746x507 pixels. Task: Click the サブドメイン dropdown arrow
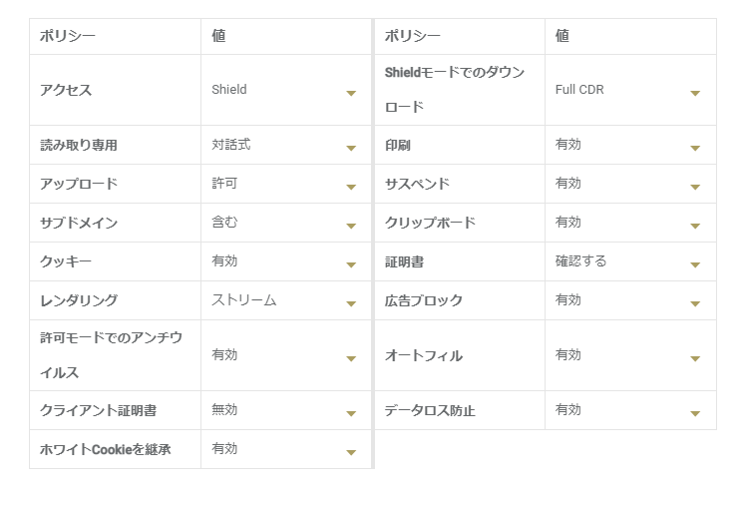pos(351,226)
